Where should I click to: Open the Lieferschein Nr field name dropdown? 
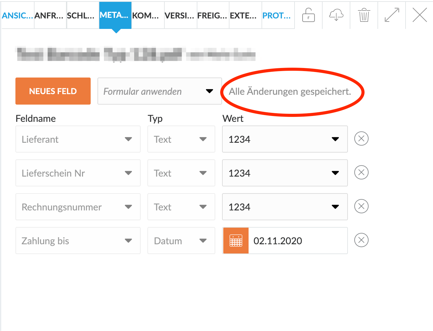tap(78, 173)
